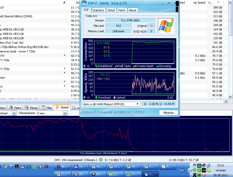The image size is (233, 177).
Task: Click the Windows logo image in TCP-Z
Action: (165, 26)
